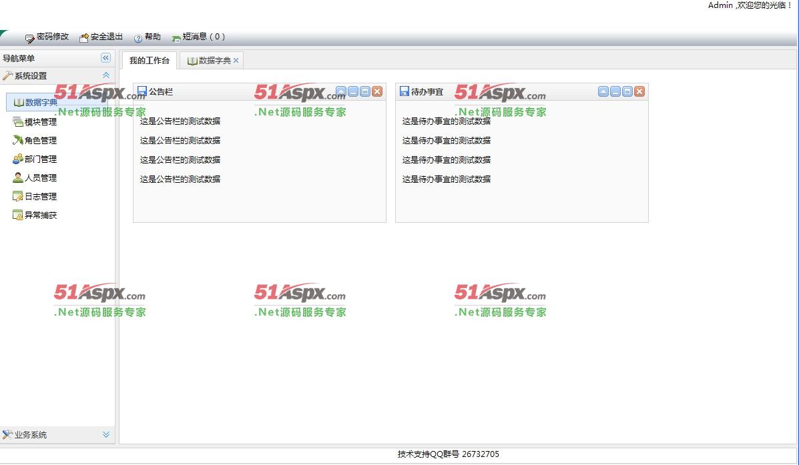Screen dimensions: 799x465
Task: Click the 异常捕获 warning icon
Action: (18, 215)
